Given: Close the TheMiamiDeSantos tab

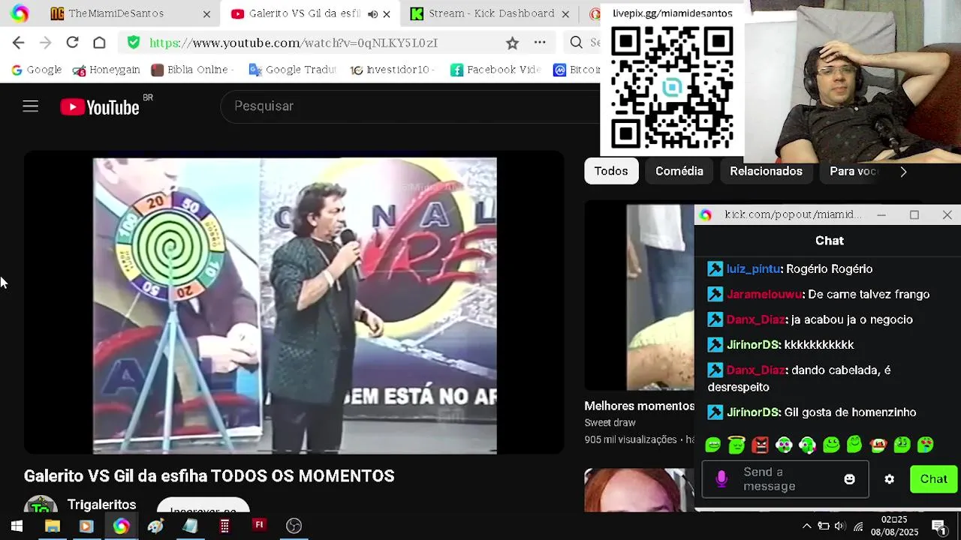Looking at the screenshot, I should [206, 13].
